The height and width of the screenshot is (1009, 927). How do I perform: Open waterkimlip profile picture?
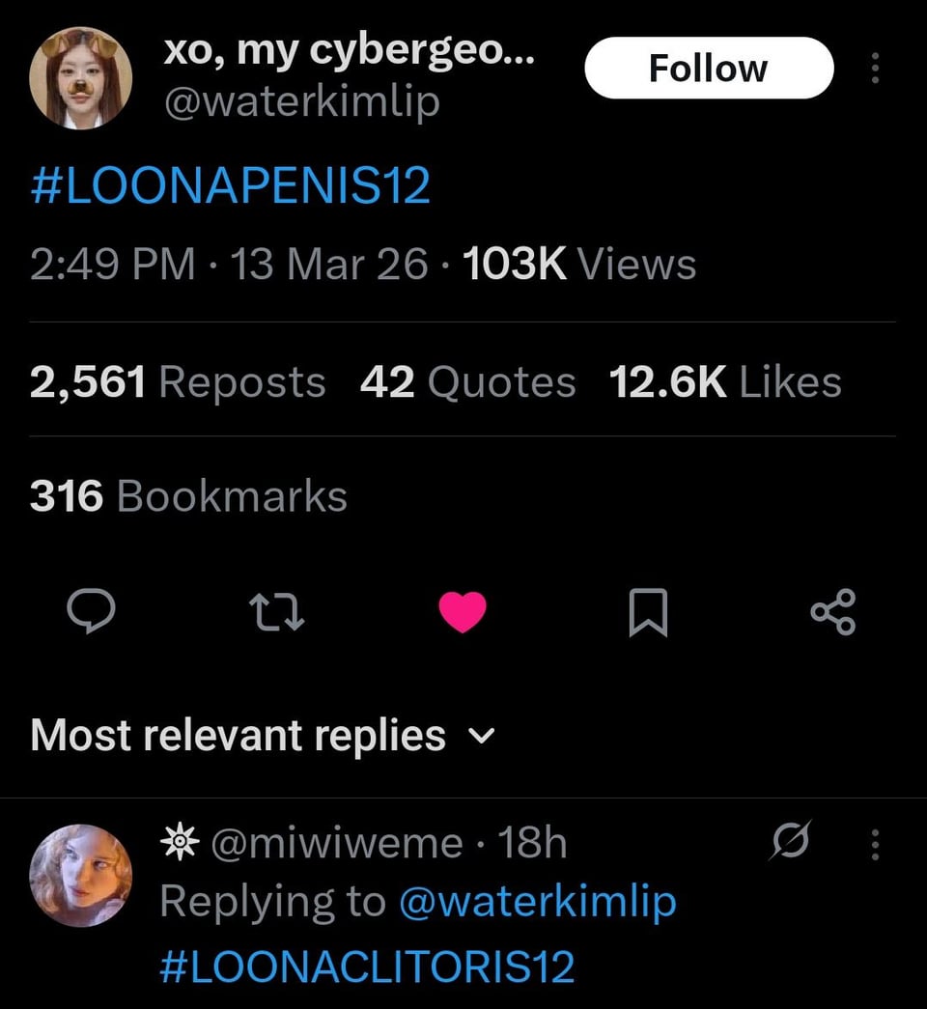pos(81,77)
